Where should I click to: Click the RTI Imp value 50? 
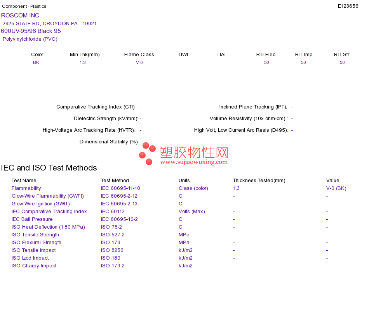303,62
